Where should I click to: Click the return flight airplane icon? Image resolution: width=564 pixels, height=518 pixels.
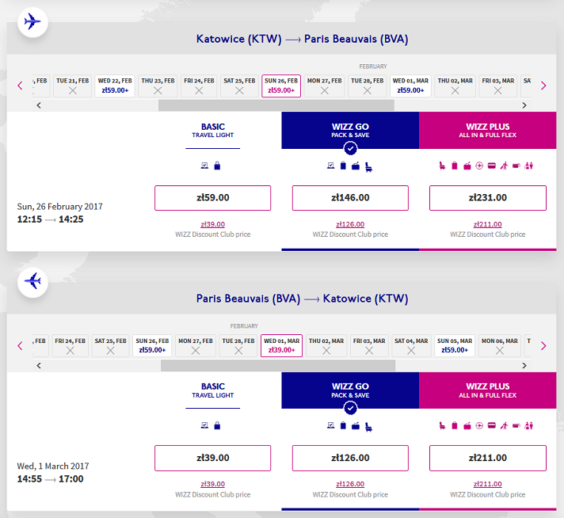point(32,282)
